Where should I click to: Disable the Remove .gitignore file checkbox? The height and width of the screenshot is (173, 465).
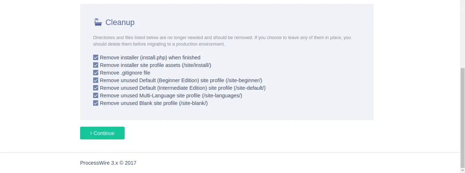pos(96,73)
